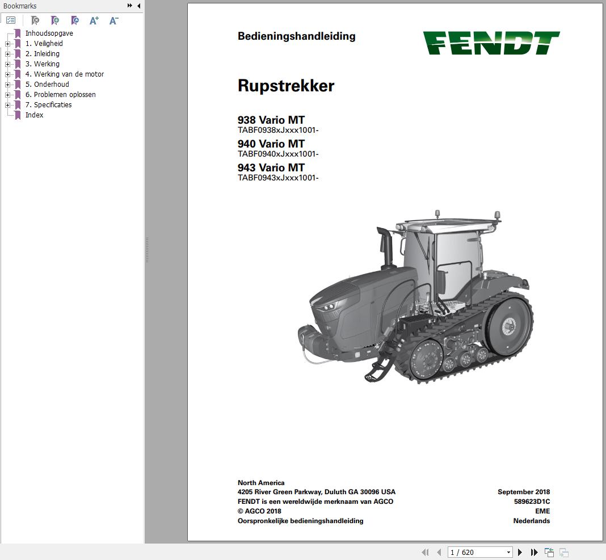The image size is (606, 560).
Task: Expand the Bookmarks panel with the double-arrow icon
Action: [x=130, y=6]
